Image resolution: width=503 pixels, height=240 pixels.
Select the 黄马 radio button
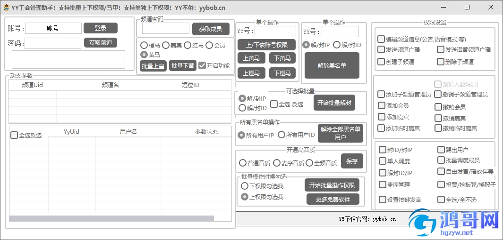pos(144,55)
